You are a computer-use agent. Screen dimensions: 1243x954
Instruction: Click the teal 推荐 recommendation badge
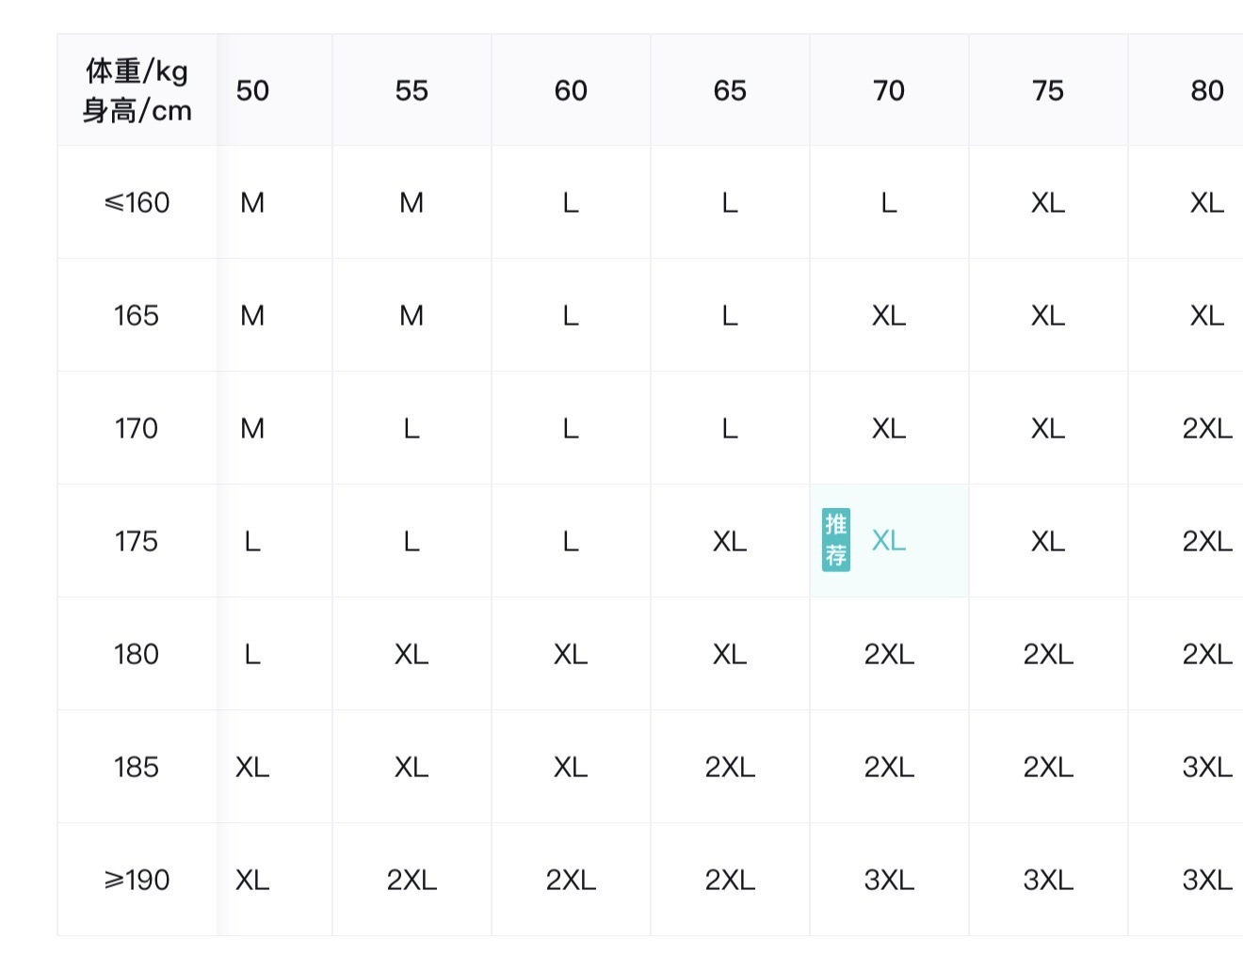click(x=835, y=540)
